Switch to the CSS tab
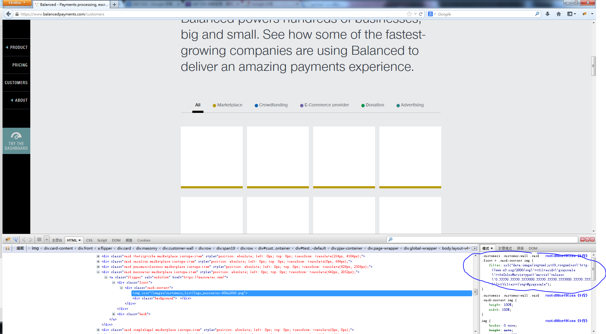This screenshot has width=606, height=334. coord(89,240)
